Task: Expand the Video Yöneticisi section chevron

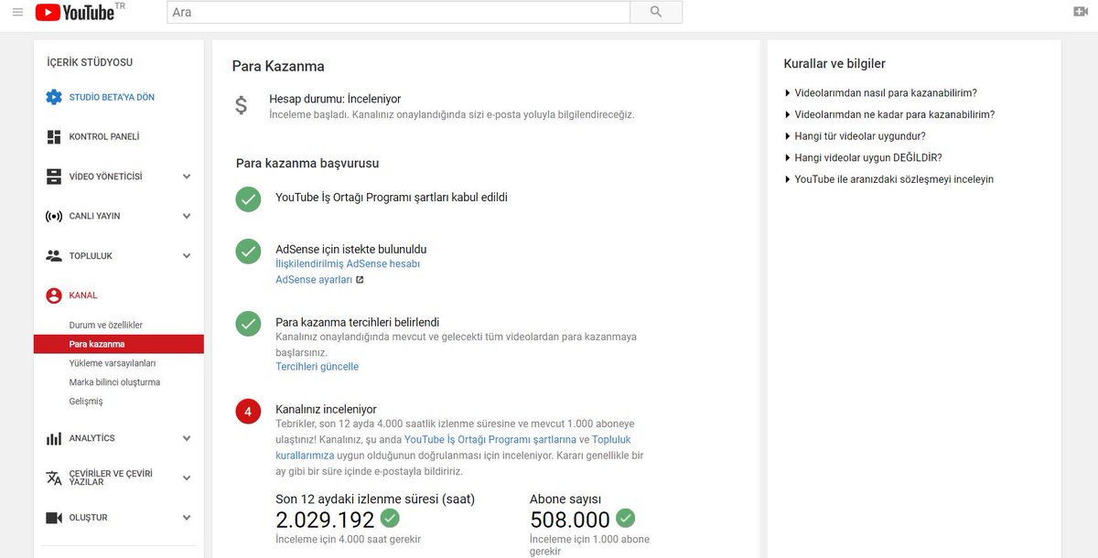Action: pos(187,177)
